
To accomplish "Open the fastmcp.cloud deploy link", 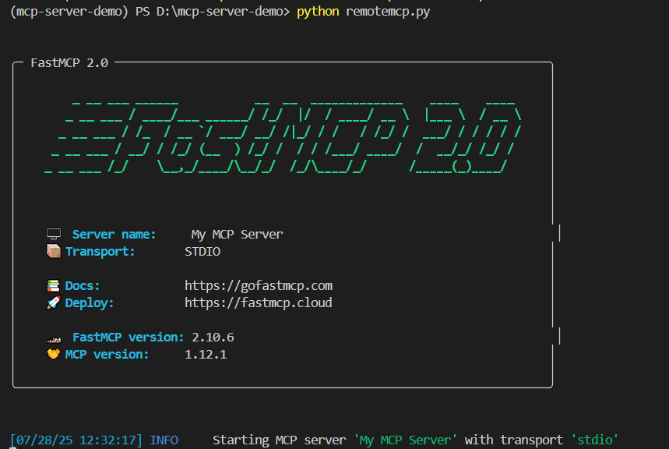I will (x=258, y=302).
